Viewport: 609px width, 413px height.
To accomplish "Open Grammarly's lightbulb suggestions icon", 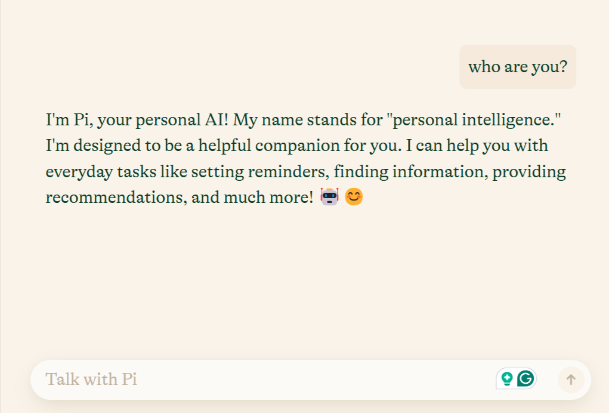I will pos(507,378).
